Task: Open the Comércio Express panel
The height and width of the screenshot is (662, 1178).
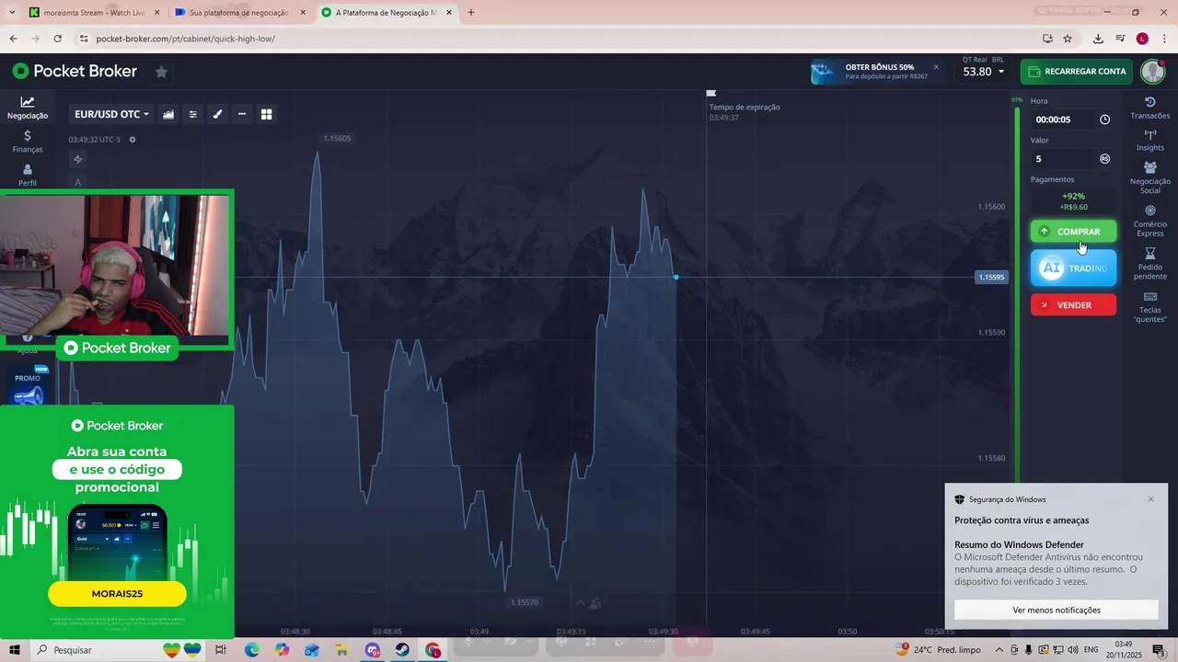Action: [1149, 221]
